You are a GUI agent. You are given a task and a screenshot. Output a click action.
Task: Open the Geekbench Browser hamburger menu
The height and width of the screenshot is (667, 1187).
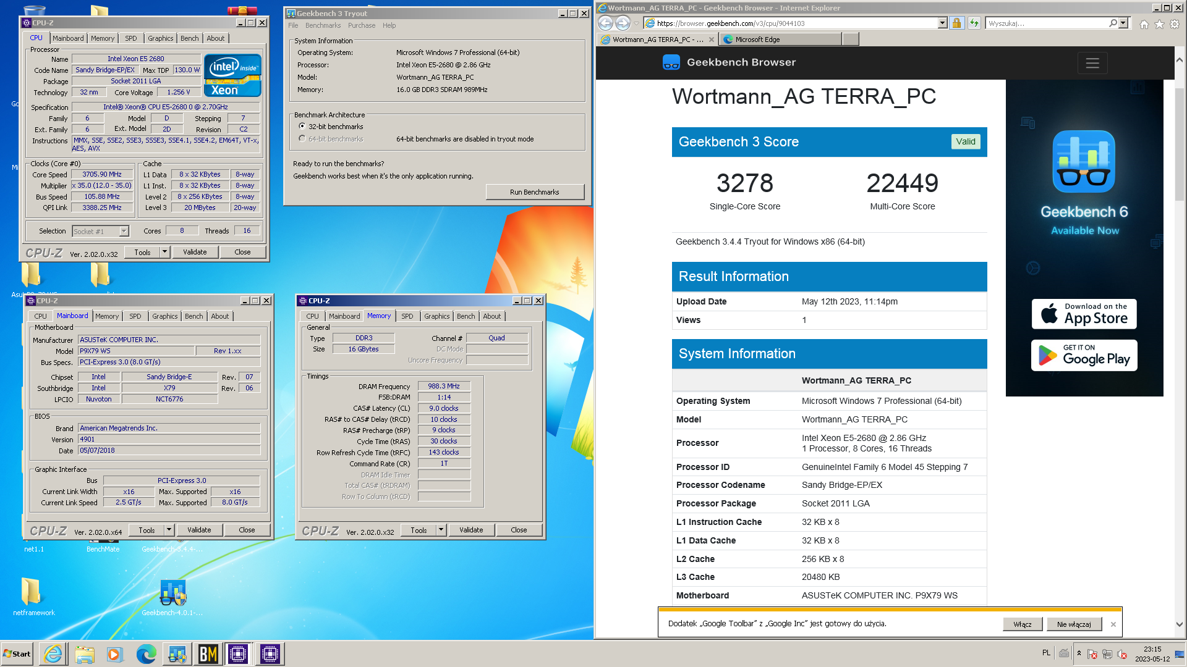(x=1092, y=63)
